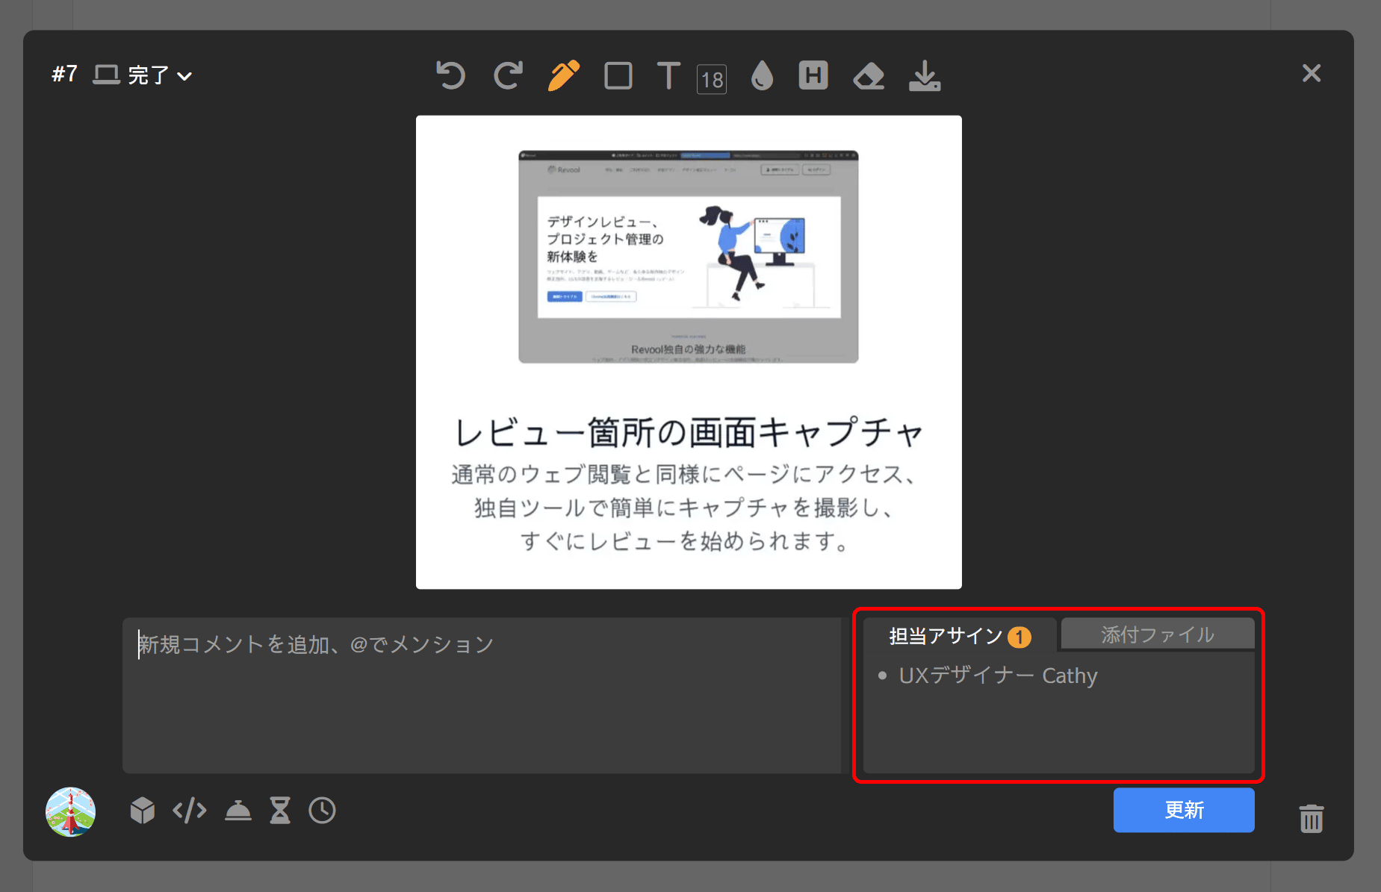Screen dimensions: 1381x892
Task: Open the font size 18 selector
Action: pyautogui.click(x=711, y=79)
